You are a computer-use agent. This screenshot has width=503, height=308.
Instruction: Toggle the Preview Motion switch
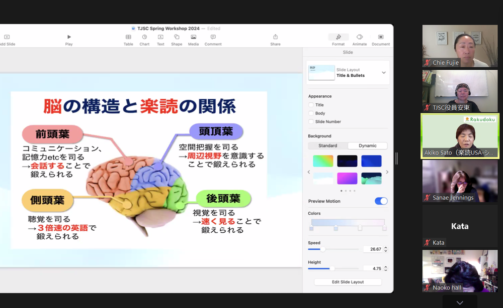[x=381, y=201]
